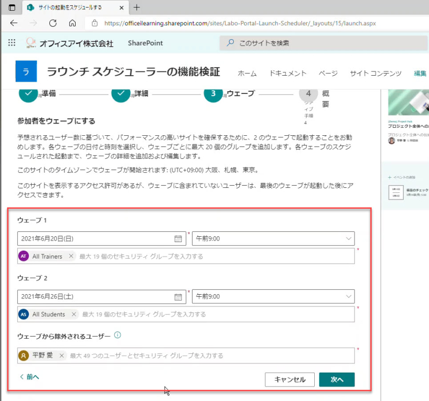The width and height of the screenshot is (429, 401).
Task: Open a new browser tab
Action: [x=137, y=8]
